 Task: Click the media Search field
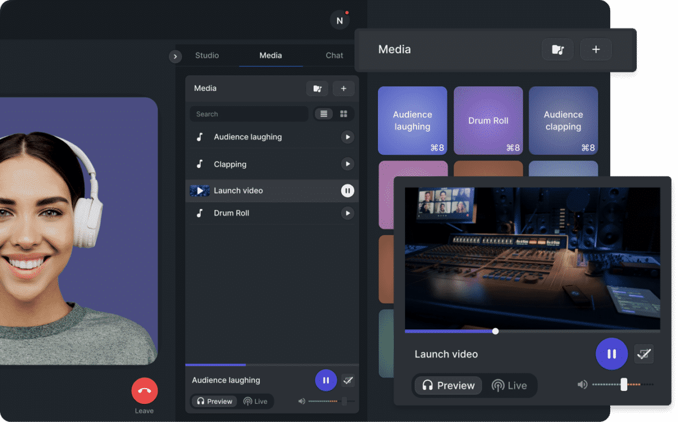click(249, 114)
